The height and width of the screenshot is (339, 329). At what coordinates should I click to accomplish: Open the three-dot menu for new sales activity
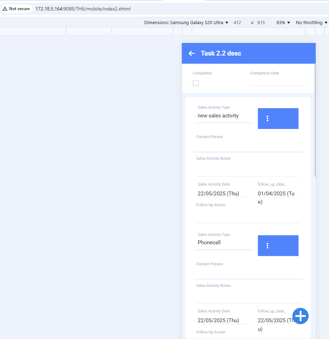(278, 118)
